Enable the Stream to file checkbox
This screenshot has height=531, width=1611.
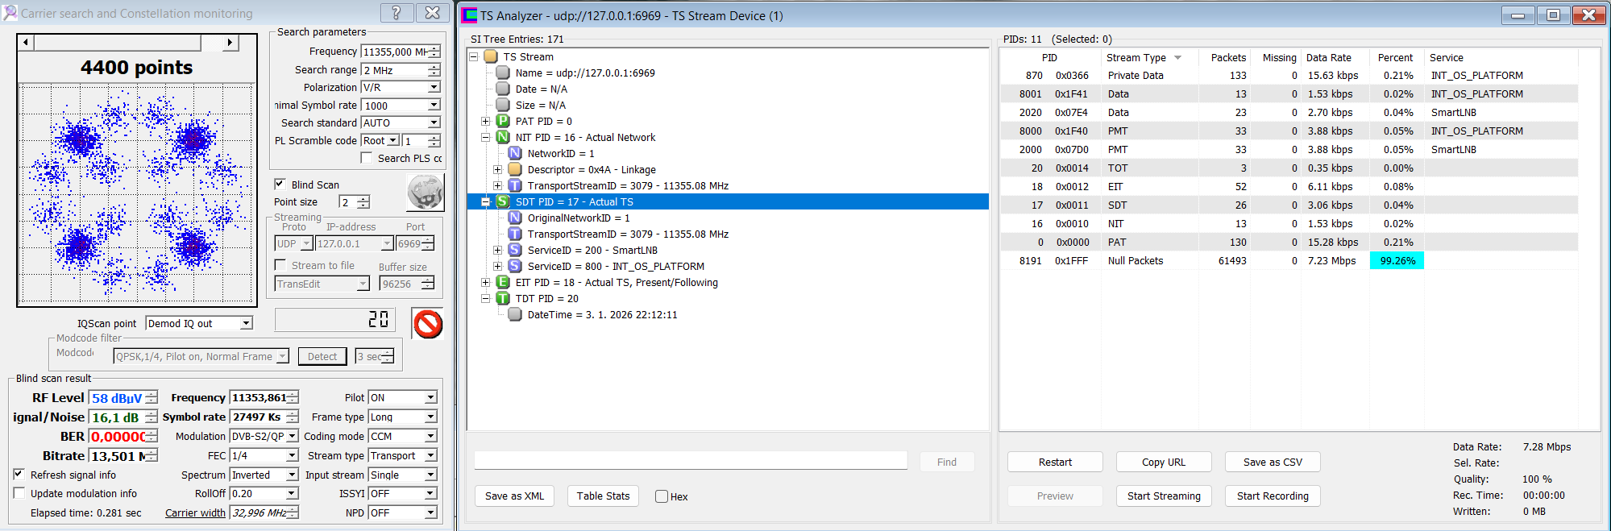pyautogui.click(x=280, y=265)
